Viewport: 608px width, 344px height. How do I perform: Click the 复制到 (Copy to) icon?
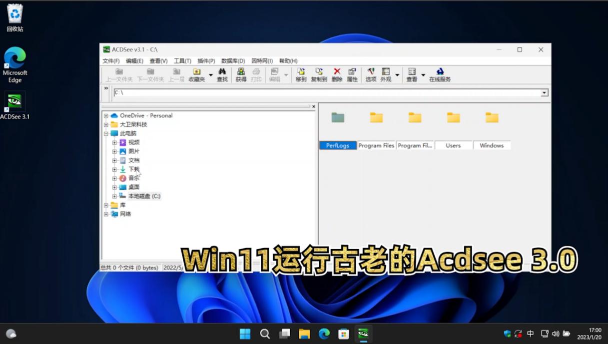[x=320, y=75]
